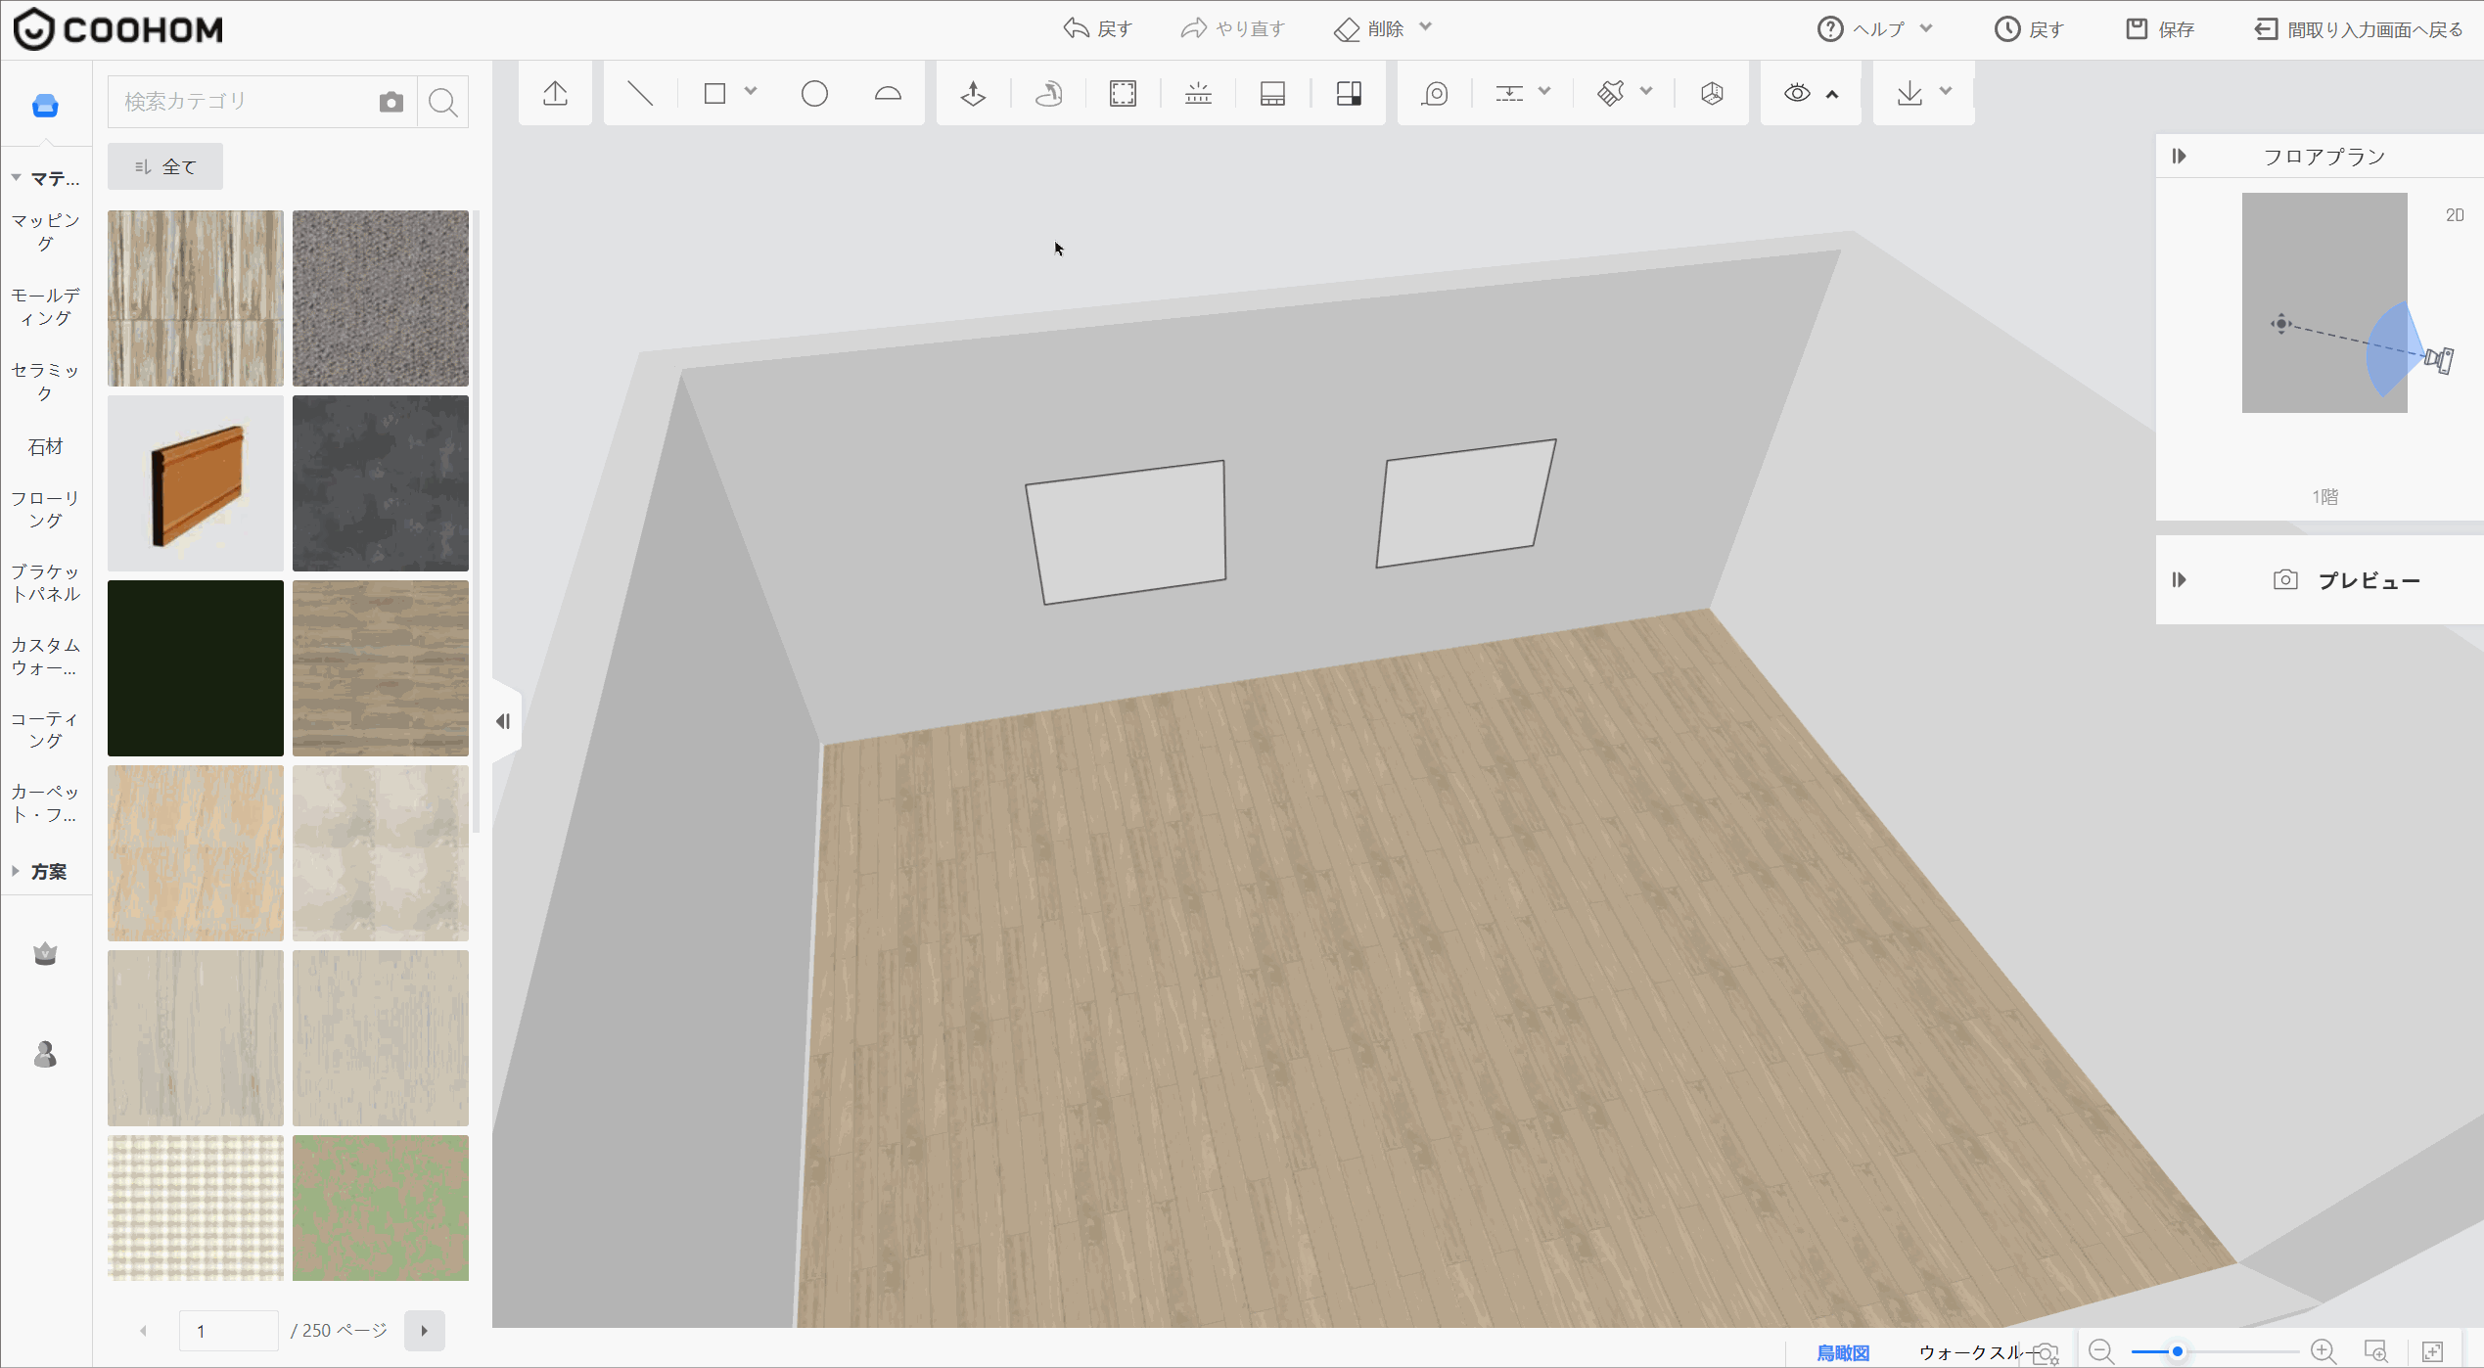The height and width of the screenshot is (1368, 2484).
Task: Click the light strip tool icon
Action: tap(1198, 94)
